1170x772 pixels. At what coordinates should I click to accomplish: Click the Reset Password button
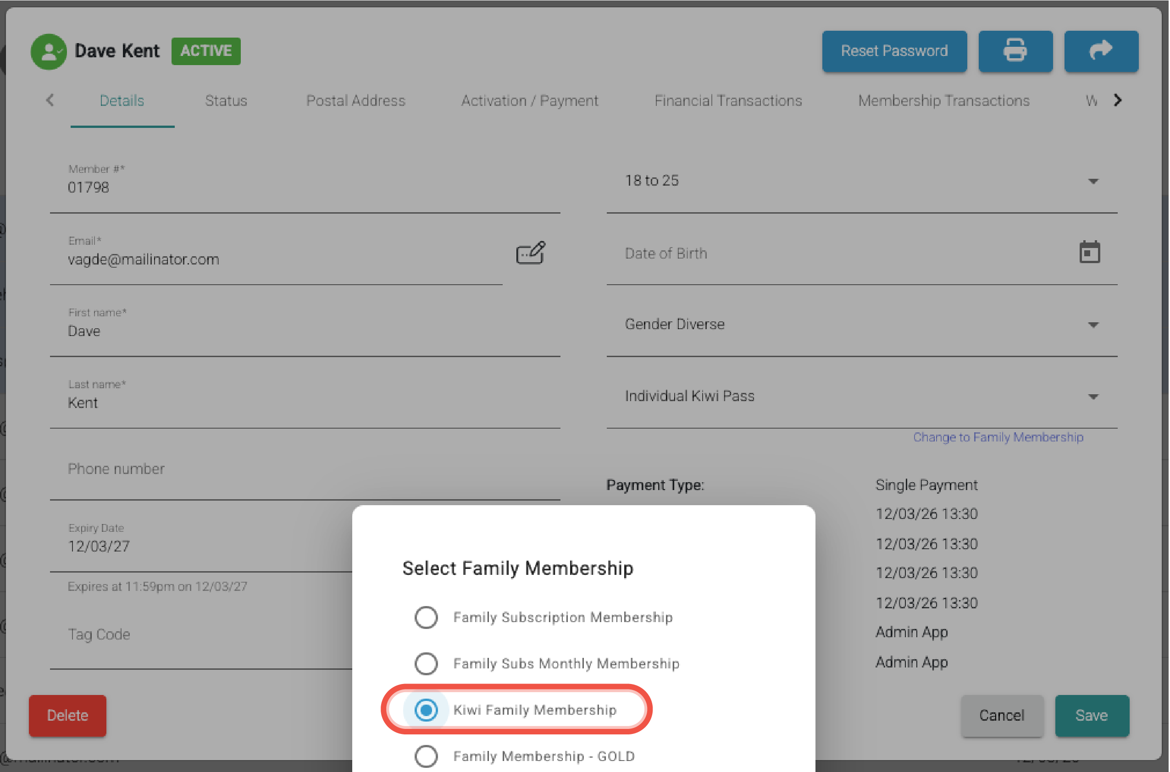[x=894, y=51]
